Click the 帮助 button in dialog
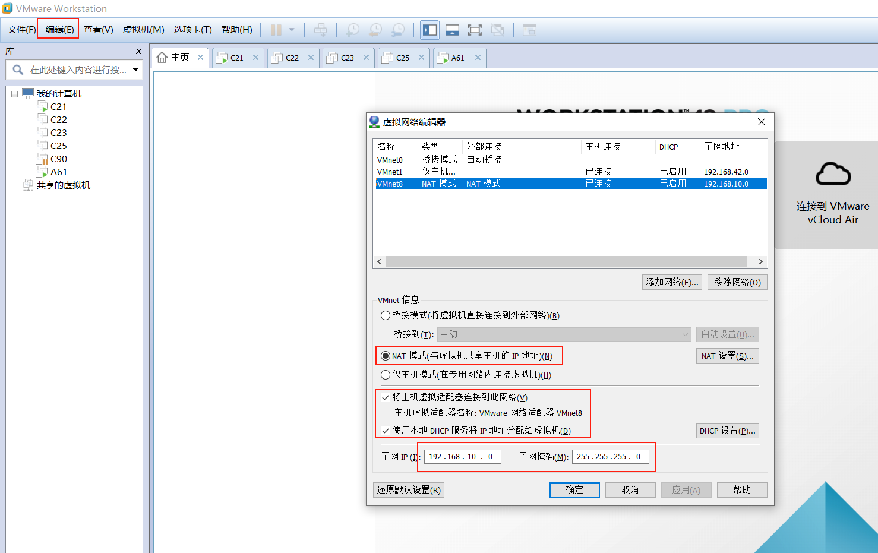878x553 pixels. coord(742,490)
